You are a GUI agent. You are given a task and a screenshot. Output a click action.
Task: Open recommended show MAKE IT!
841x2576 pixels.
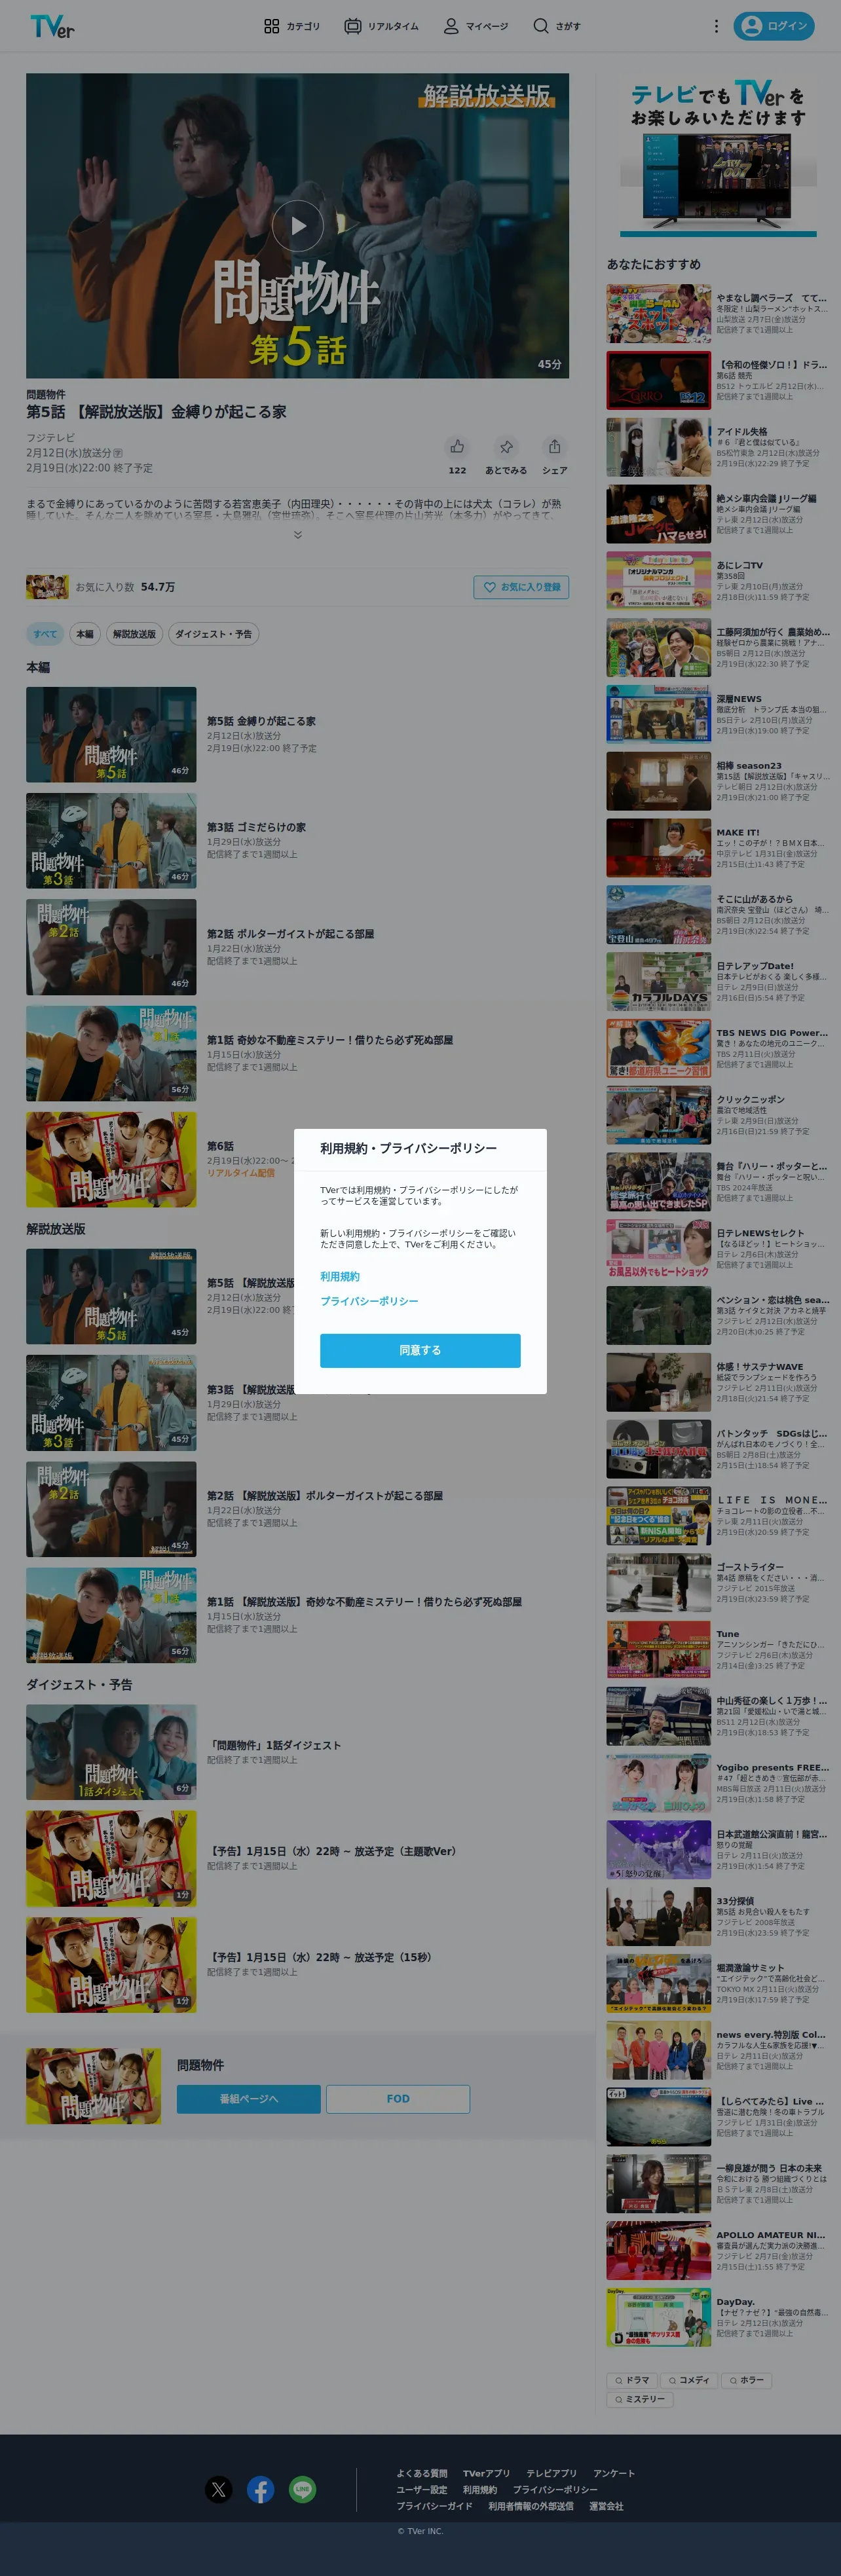click(718, 848)
